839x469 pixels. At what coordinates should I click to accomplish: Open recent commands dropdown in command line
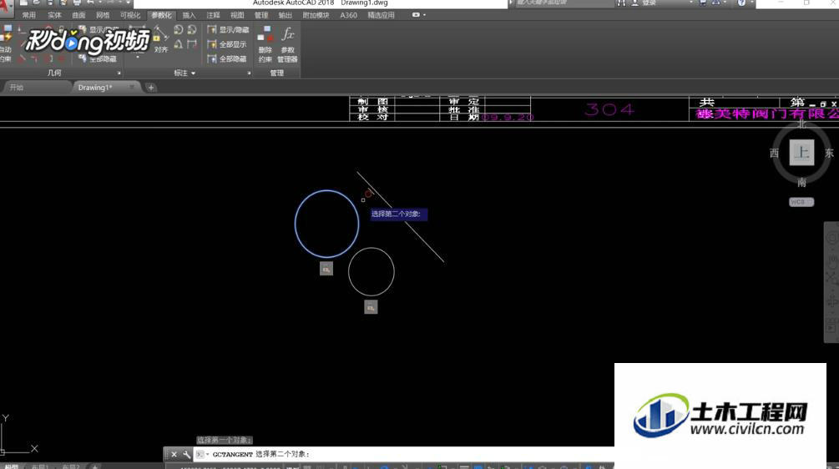[202, 454]
